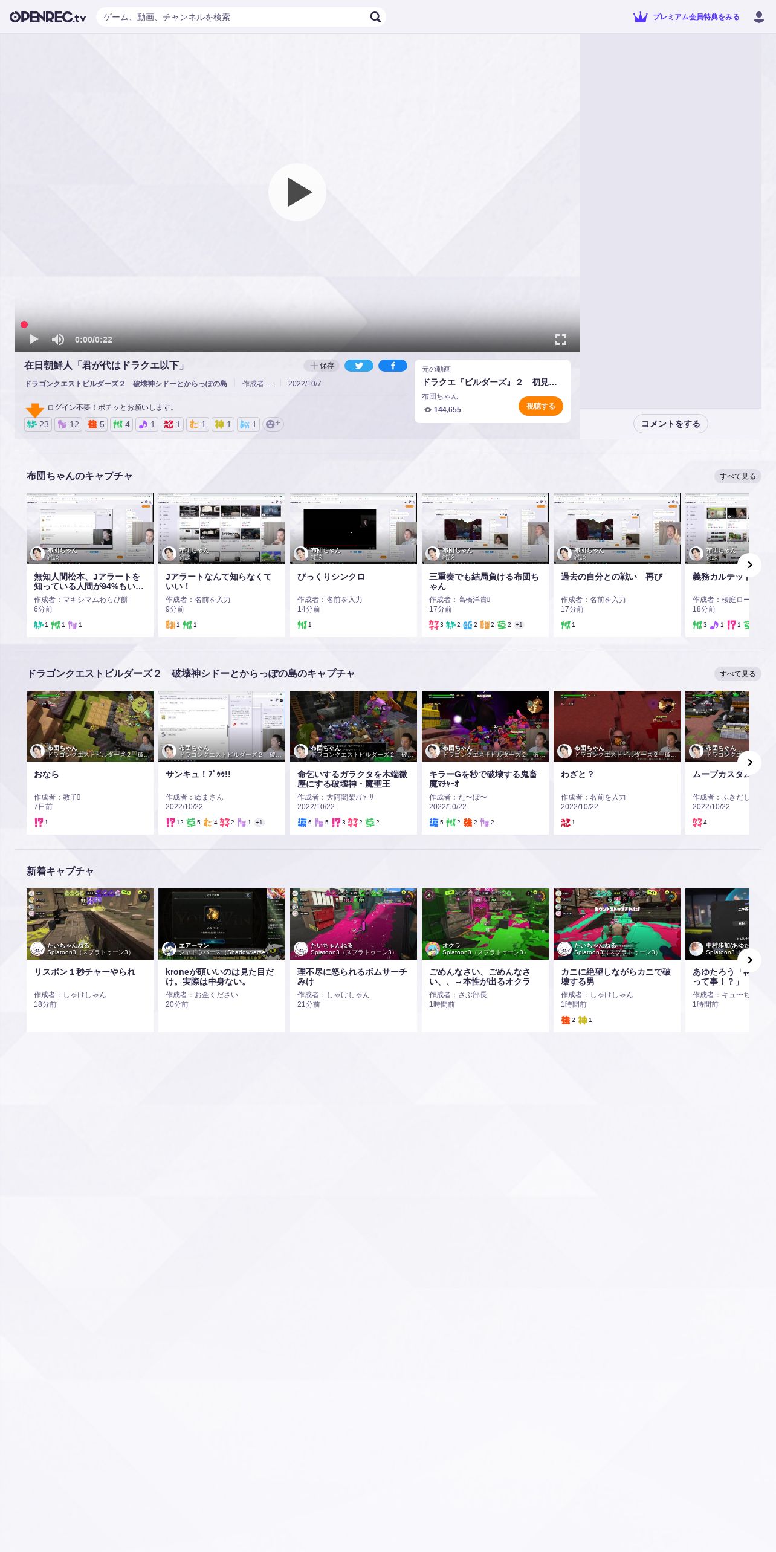Click the search magnifier icon

tap(375, 17)
